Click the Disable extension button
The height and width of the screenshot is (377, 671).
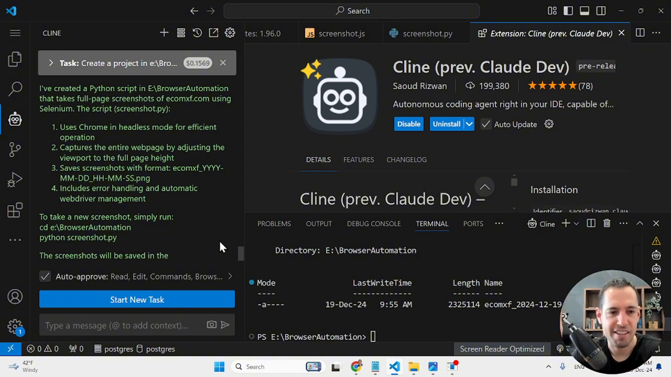408,124
